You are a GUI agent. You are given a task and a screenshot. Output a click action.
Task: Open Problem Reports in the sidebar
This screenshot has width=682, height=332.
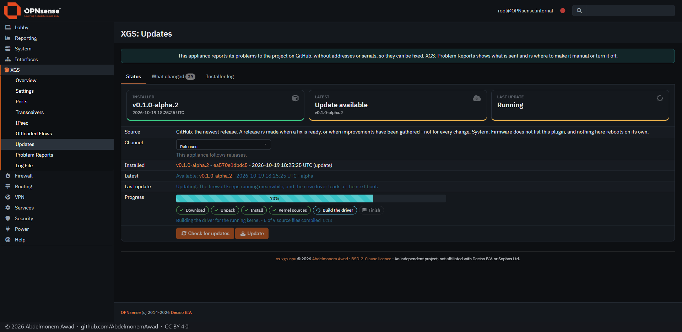click(x=58, y=155)
